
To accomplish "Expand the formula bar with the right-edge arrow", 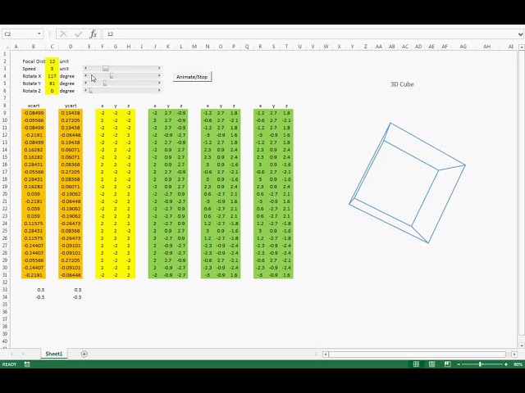I will click(x=520, y=34).
